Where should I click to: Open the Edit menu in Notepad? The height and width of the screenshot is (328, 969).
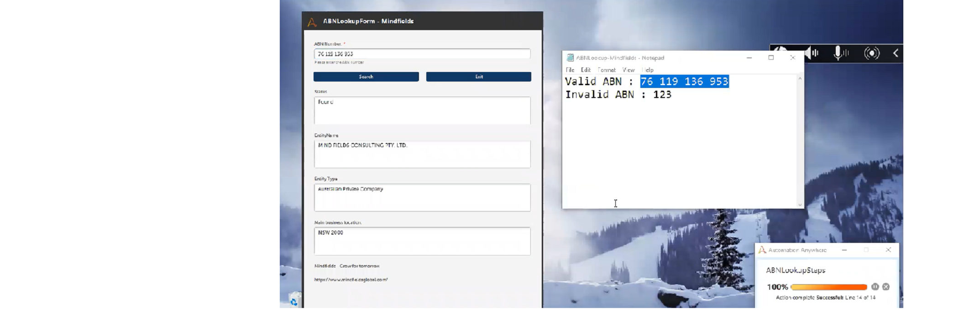click(586, 70)
